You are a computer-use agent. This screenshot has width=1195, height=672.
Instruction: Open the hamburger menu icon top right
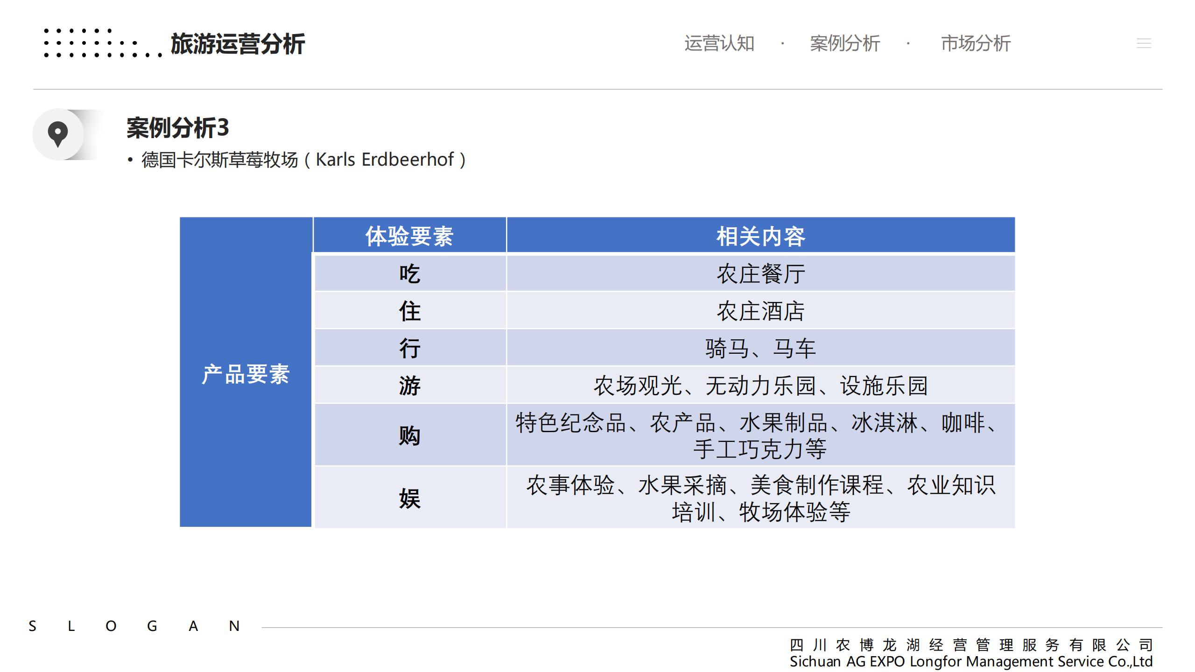[x=1143, y=43]
